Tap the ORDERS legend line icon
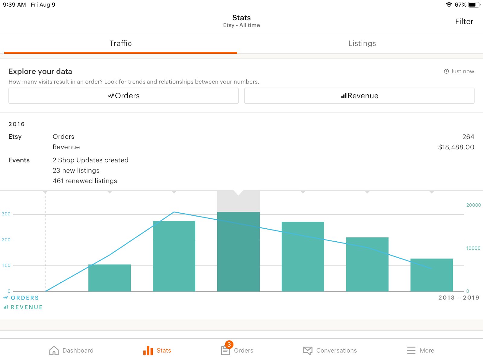Screen dimensions: 483x362 (6, 297)
